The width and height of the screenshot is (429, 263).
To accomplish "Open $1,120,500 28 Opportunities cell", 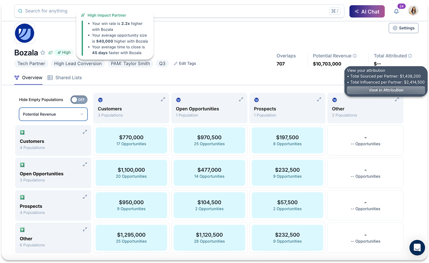I will pyautogui.click(x=209, y=238).
